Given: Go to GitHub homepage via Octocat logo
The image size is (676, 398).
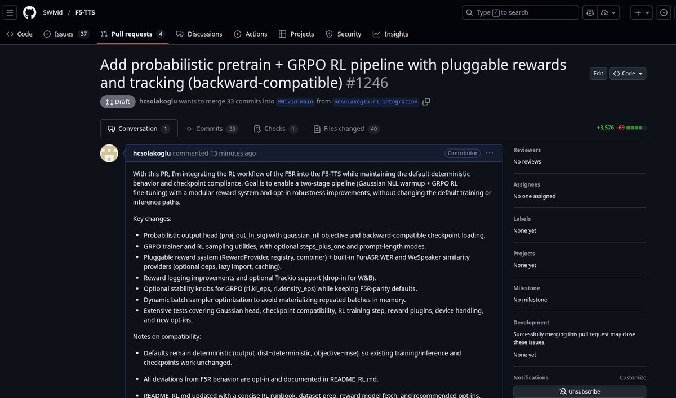Looking at the screenshot, I should (x=30, y=12).
